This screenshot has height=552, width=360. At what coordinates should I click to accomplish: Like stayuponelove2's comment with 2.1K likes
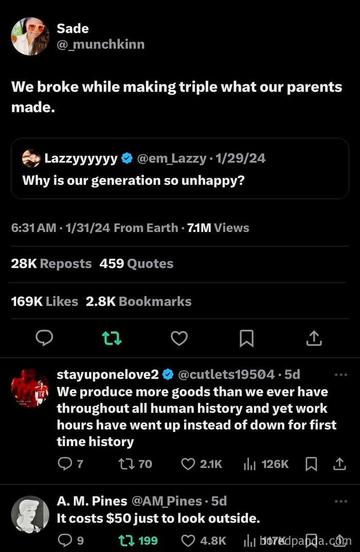(188, 464)
